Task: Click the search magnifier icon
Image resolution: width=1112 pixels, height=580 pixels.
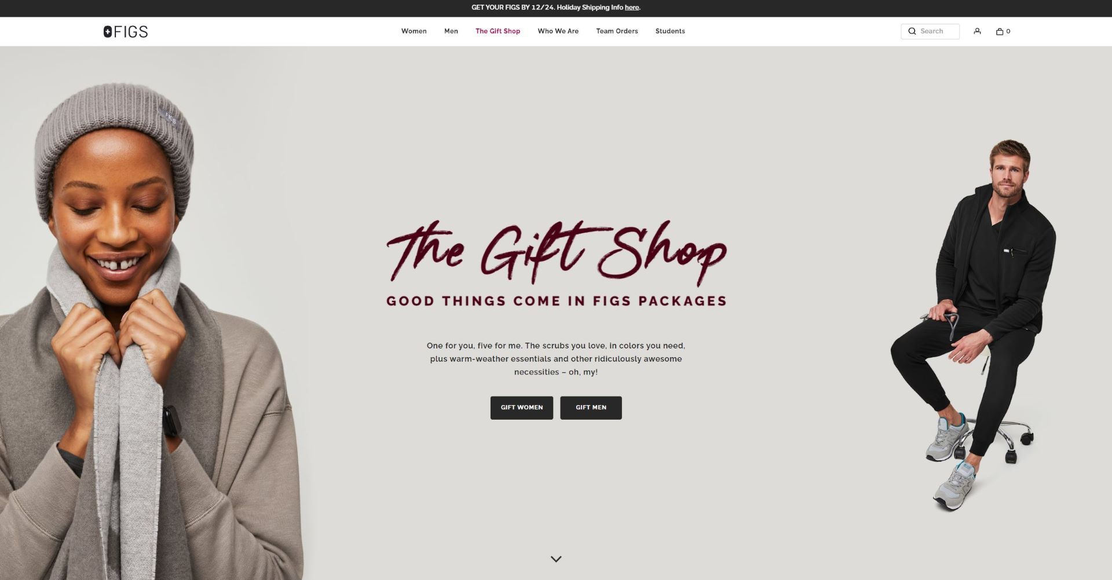Action: tap(912, 31)
